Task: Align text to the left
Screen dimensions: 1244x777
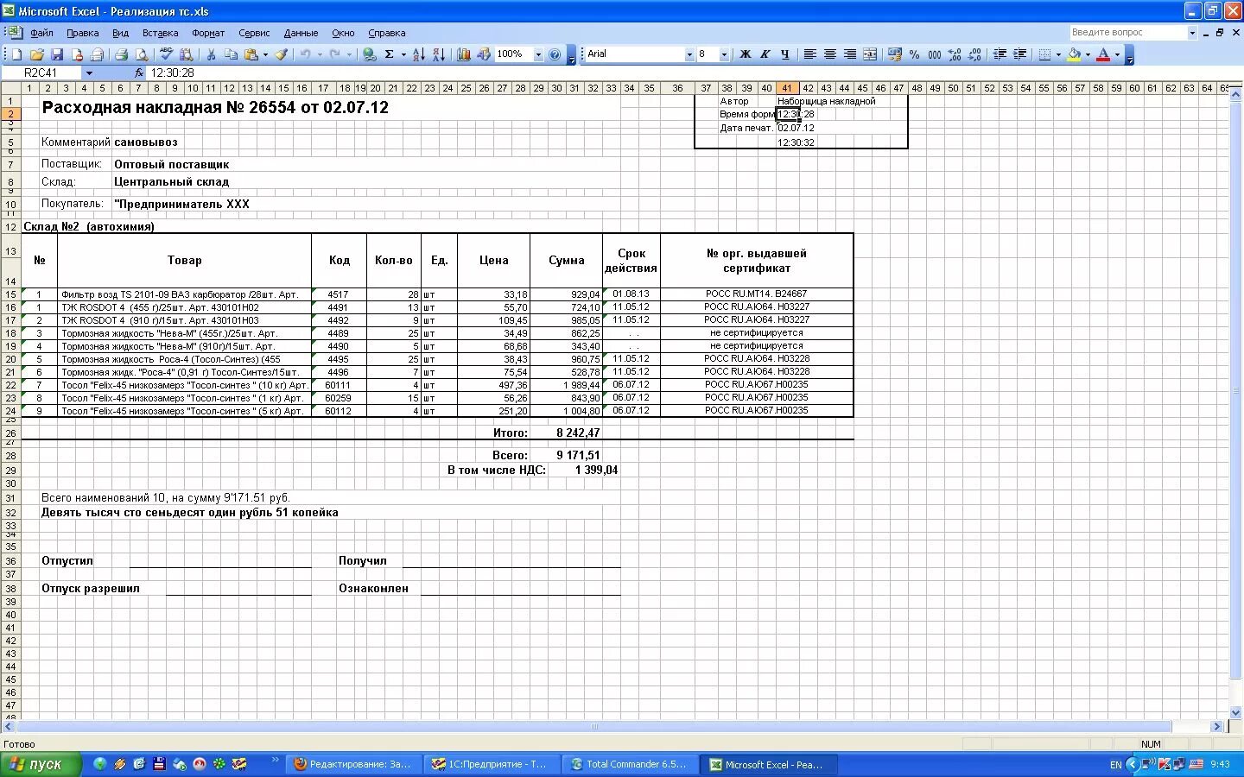Action: 809,54
